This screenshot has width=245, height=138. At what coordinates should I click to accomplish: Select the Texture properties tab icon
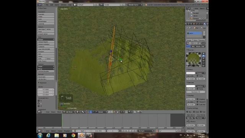(207, 24)
